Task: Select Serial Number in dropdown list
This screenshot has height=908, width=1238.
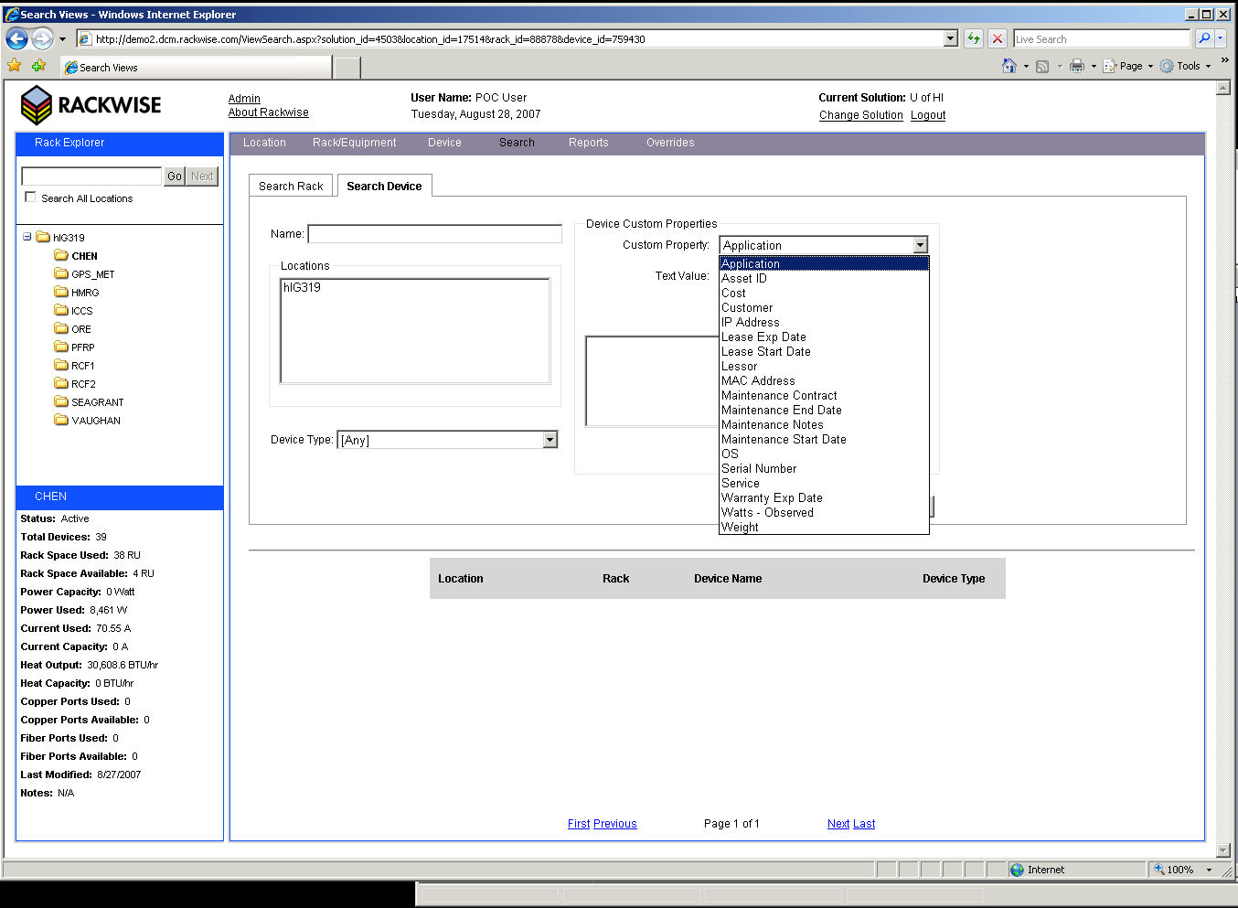Action: coord(758,469)
